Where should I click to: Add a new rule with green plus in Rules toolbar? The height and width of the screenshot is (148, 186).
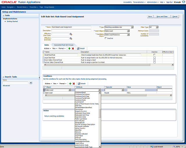pyautogui.click(x=69, y=48)
